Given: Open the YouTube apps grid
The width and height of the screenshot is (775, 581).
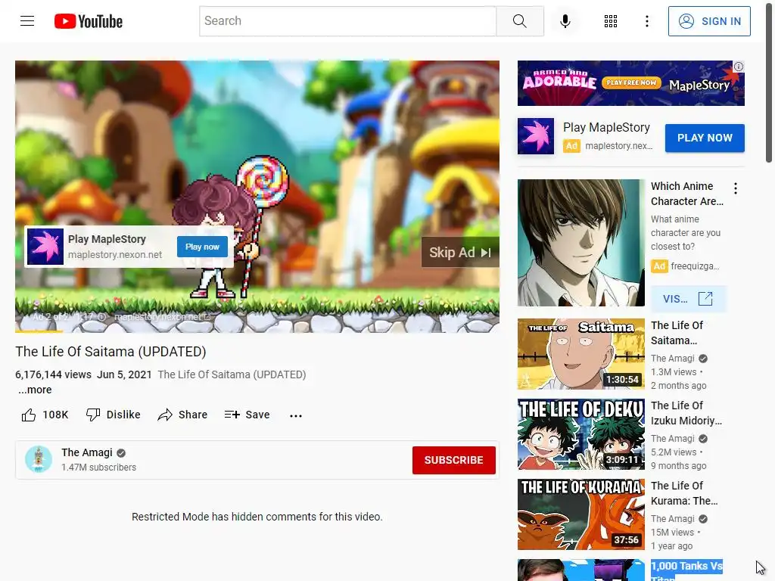Looking at the screenshot, I should (611, 20).
